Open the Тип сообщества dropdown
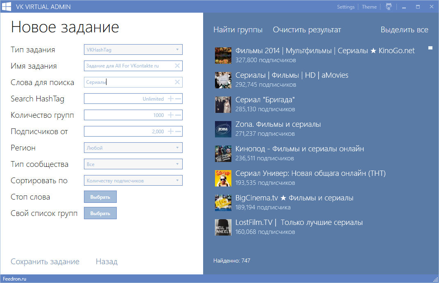 133,164
